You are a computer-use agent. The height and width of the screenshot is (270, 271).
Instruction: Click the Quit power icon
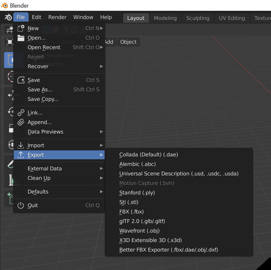click(21, 205)
